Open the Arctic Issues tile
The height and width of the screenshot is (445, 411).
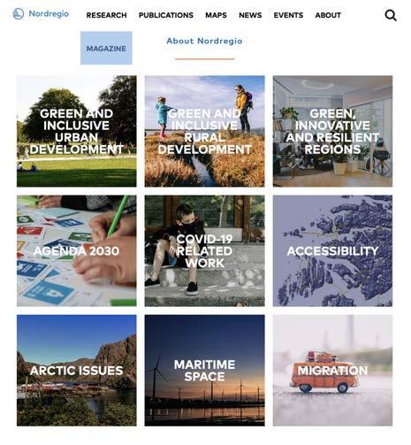(77, 371)
